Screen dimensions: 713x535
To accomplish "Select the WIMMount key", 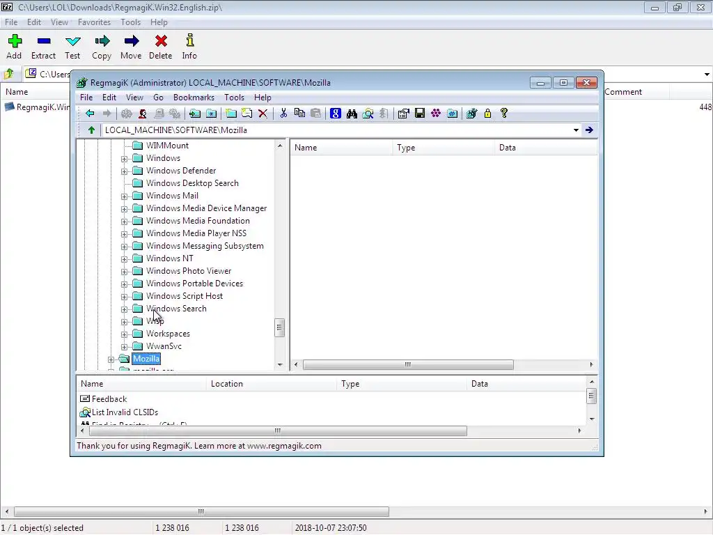I will coord(167,146).
